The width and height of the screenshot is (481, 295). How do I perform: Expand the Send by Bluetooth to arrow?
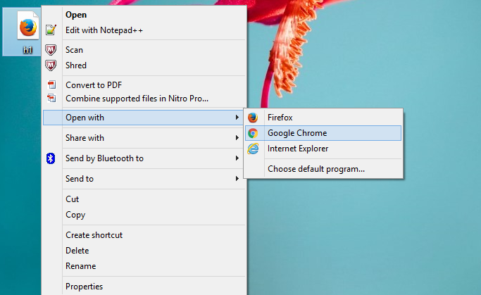tap(237, 158)
